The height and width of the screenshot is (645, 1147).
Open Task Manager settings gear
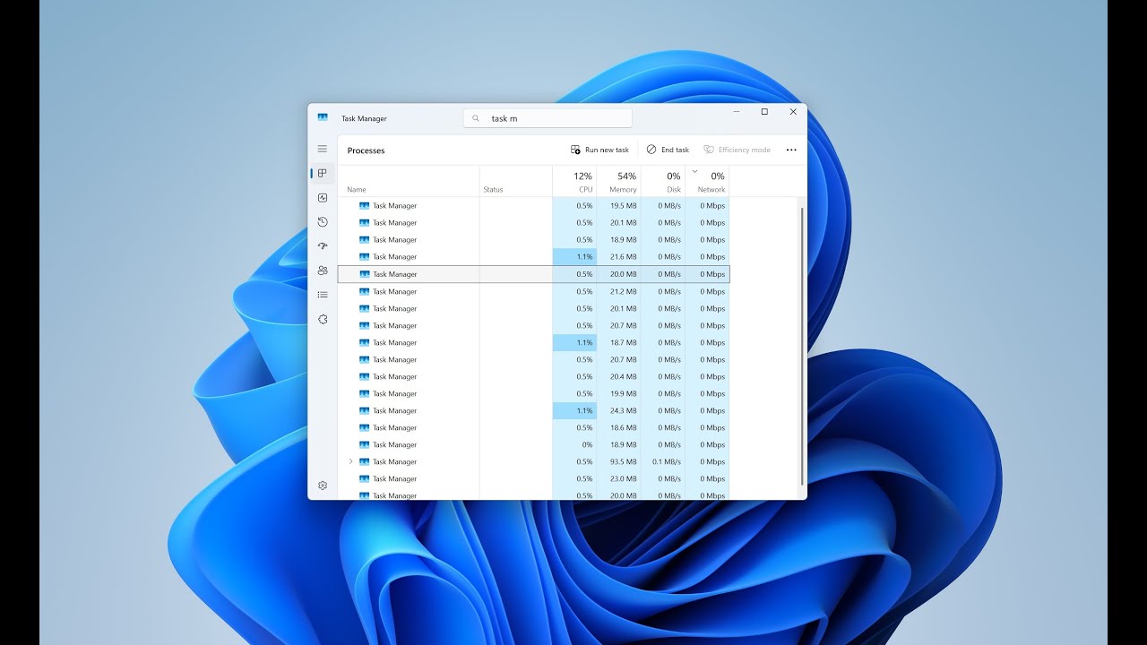pyautogui.click(x=323, y=486)
